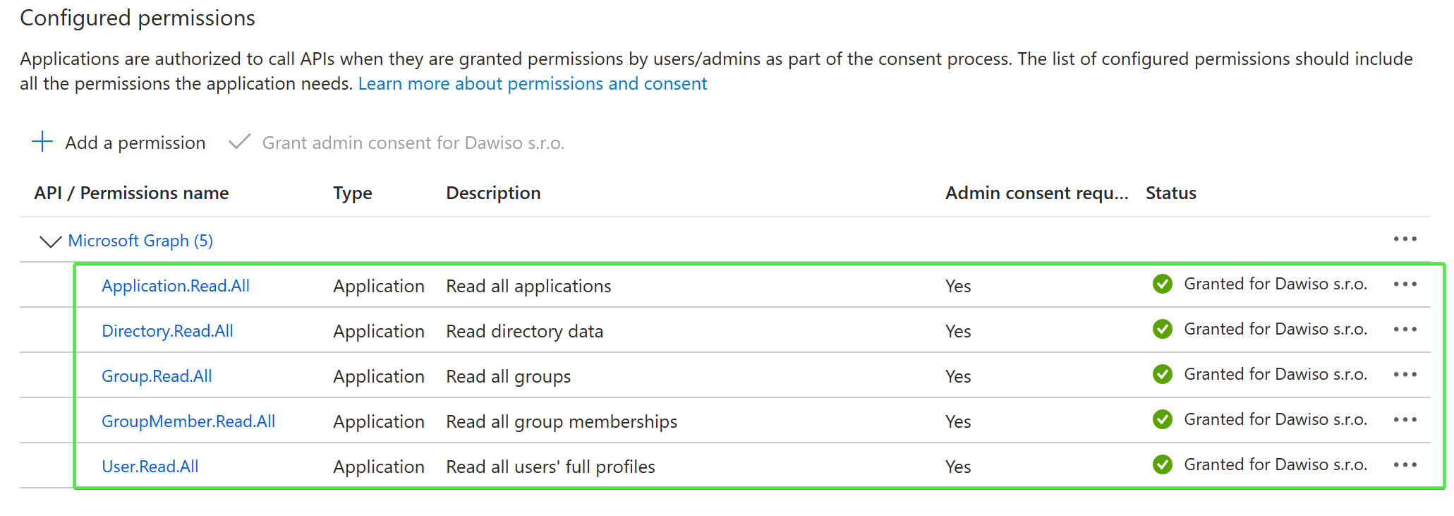This screenshot has width=1454, height=516.
Task: Open Learn more about permissions and consent
Action: pos(532,84)
